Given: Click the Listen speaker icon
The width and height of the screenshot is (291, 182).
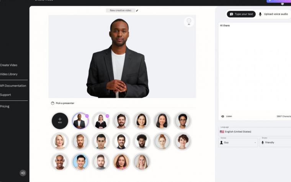Looking at the screenshot, I should (222, 116).
